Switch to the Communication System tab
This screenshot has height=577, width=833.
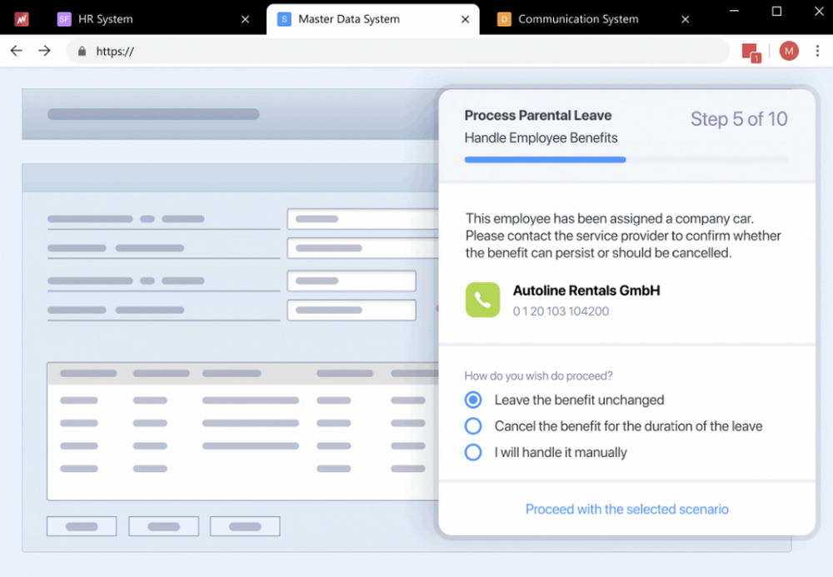click(577, 18)
